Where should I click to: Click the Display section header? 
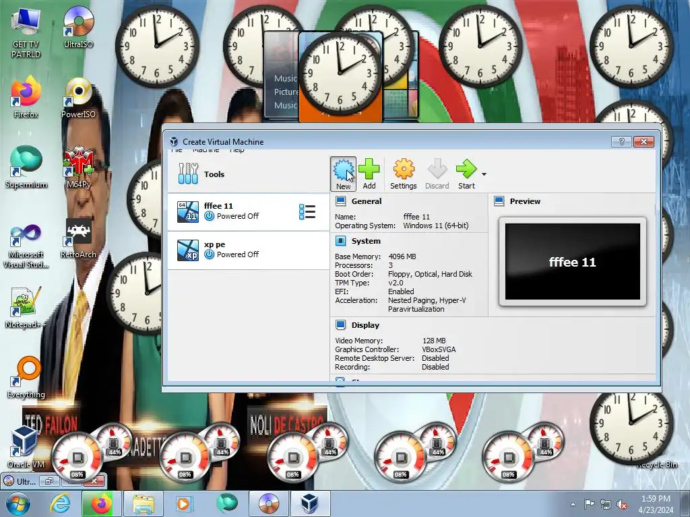click(x=365, y=325)
